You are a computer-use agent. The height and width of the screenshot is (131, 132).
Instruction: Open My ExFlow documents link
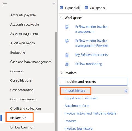(x=91, y=55)
